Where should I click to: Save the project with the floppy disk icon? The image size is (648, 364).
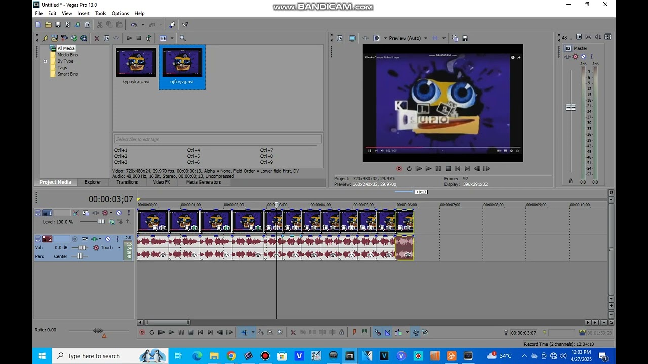(x=58, y=25)
